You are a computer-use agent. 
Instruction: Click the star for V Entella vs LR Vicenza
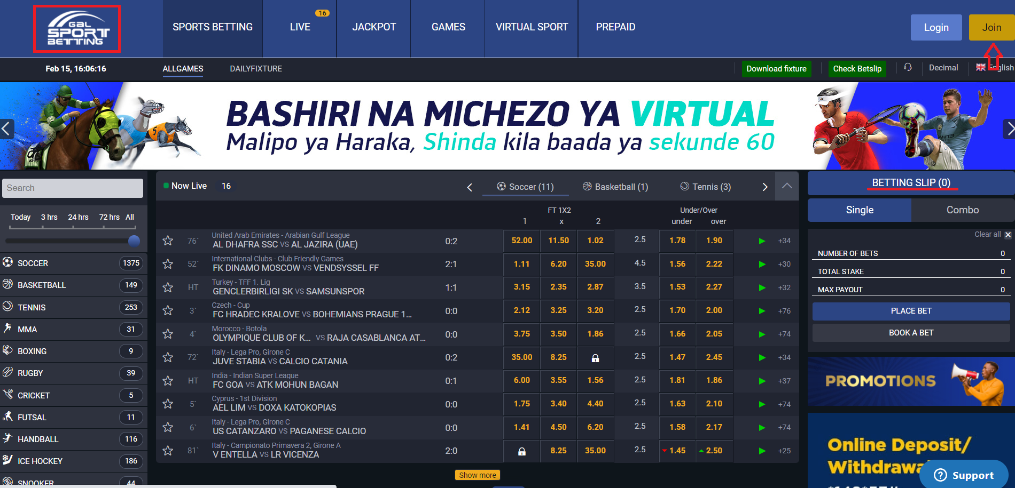pyautogui.click(x=168, y=451)
